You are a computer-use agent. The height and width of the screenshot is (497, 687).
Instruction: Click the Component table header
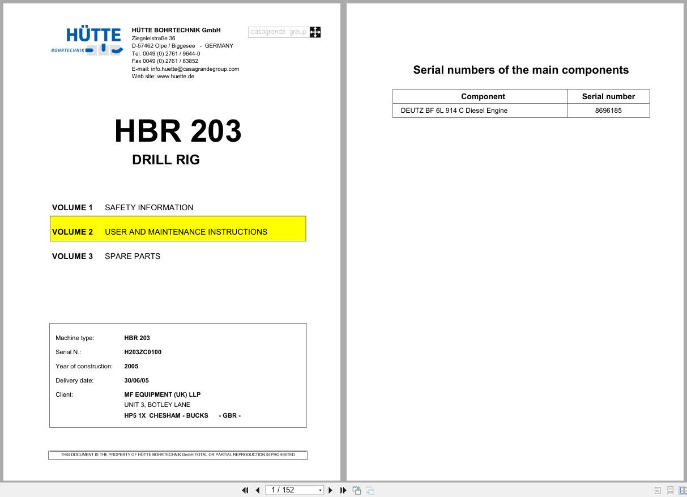(483, 96)
